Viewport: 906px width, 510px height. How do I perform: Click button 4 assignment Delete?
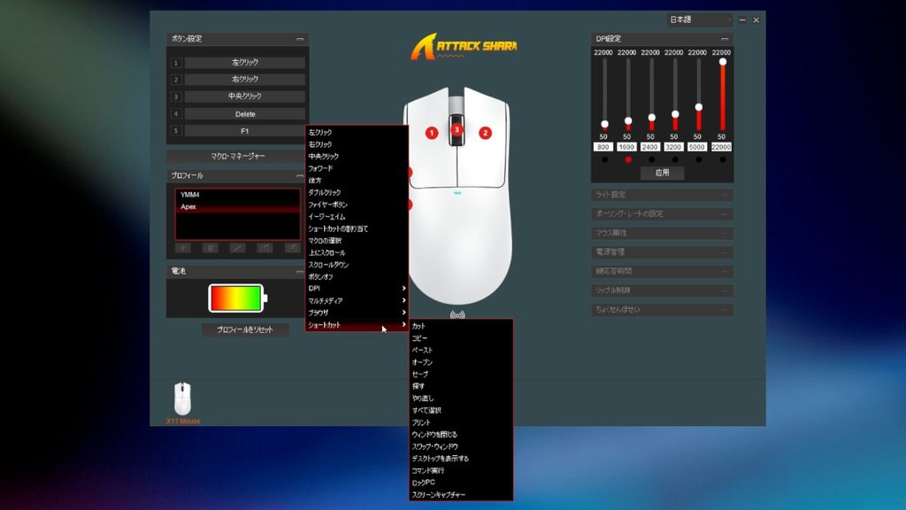click(245, 114)
